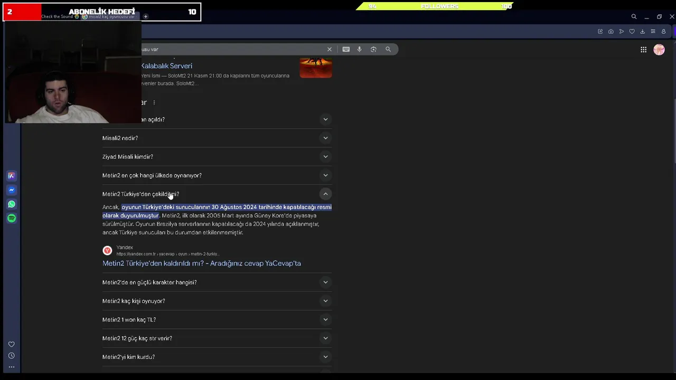Open WhatsApp in the sidebar

[12, 204]
